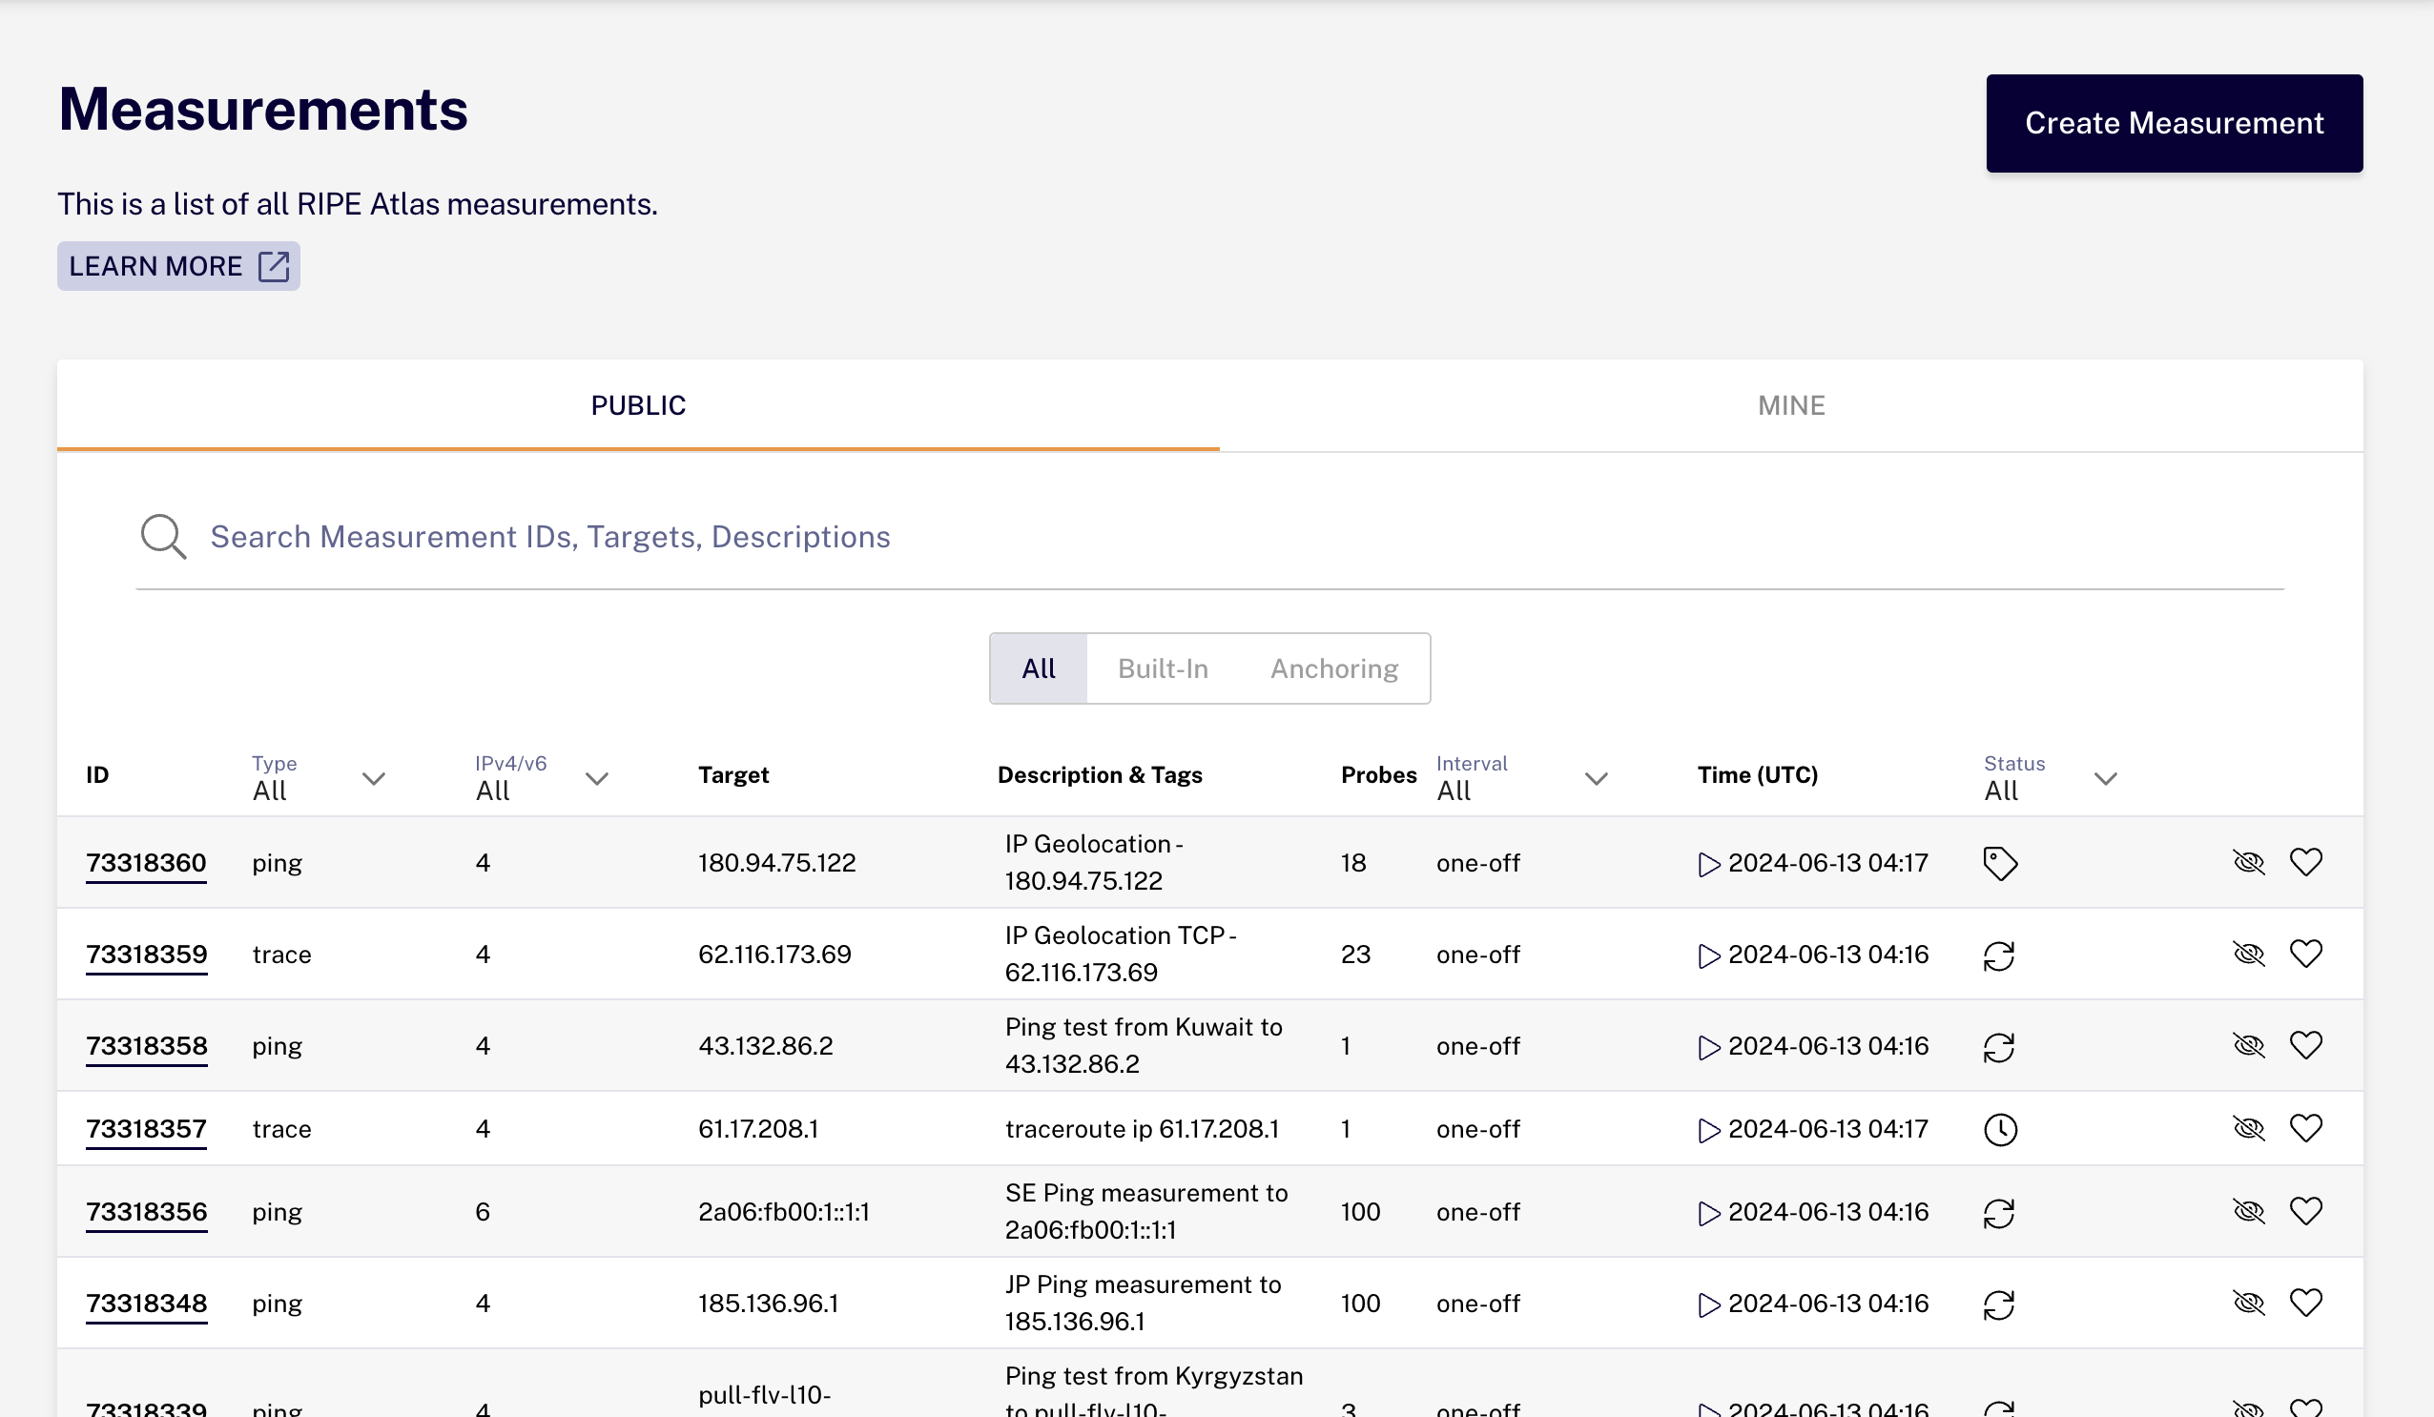The height and width of the screenshot is (1417, 2434).
Task: Click the Description & Tags column header
Action: click(x=1099, y=774)
